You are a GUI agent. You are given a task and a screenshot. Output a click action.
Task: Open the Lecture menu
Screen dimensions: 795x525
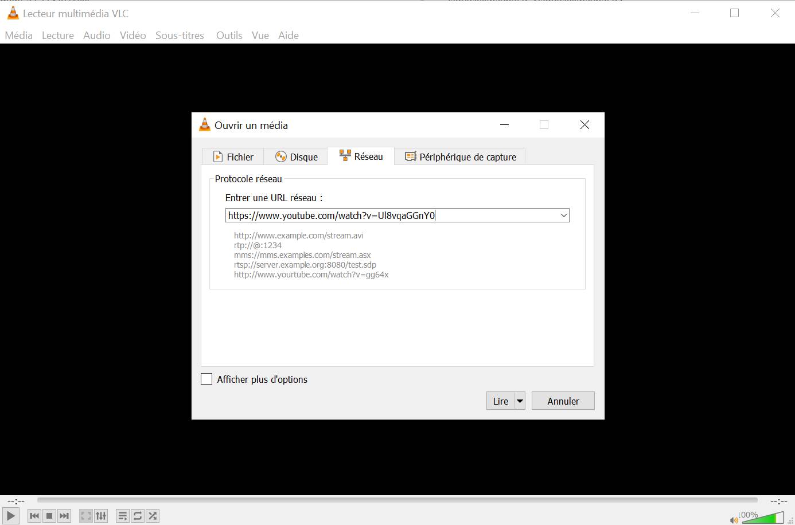click(58, 35)
